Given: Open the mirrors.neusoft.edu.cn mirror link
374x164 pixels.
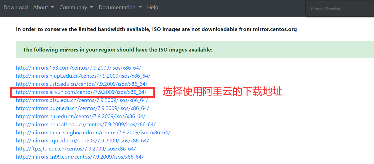Looking at the screenshot, I should pos(86,125).
